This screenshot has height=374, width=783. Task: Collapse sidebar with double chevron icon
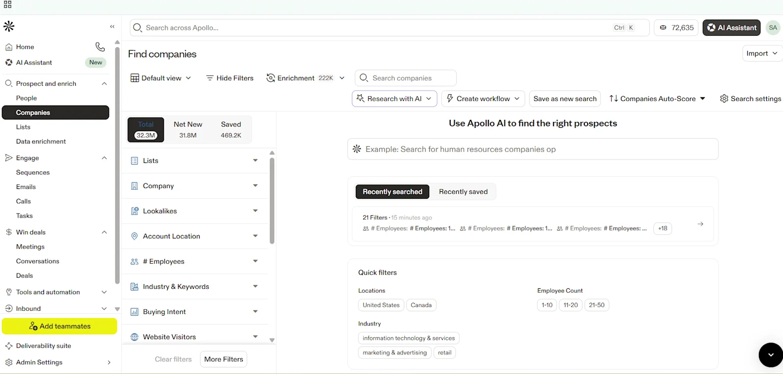(112, 26)
